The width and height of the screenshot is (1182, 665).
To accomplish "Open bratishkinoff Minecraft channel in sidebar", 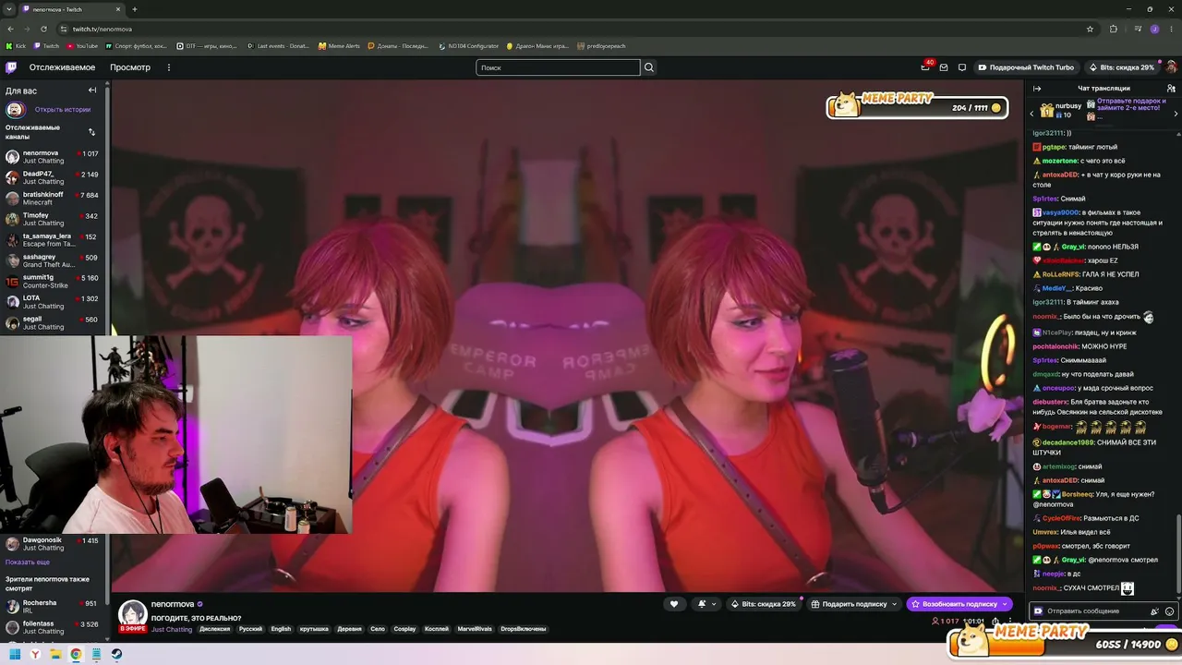I will (52, 199).
